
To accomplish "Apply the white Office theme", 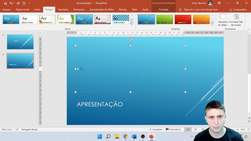I will pyautogui.click(x=29, y=19).
